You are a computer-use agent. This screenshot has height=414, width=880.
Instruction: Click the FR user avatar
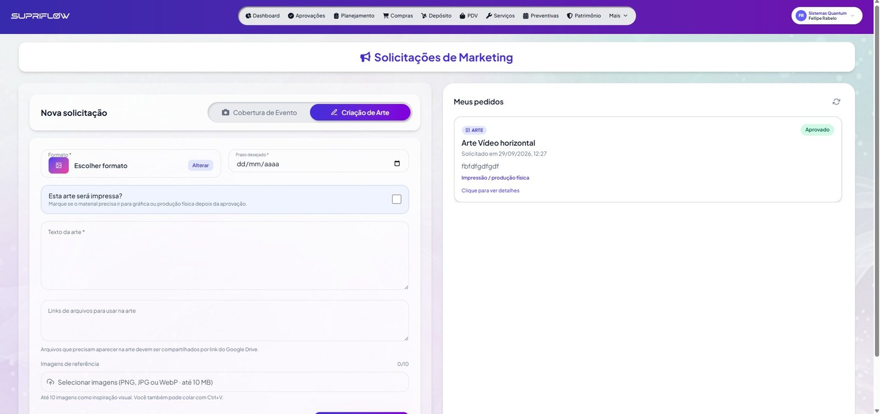[x=801, y=16]
